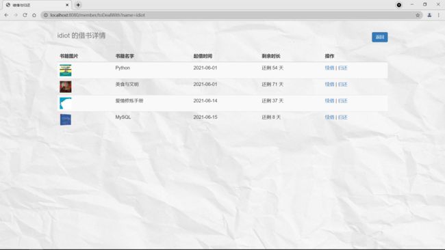Viewport: 445px width, 250px height.
Task: Click the date 2021-06-14
Action: 205,101
